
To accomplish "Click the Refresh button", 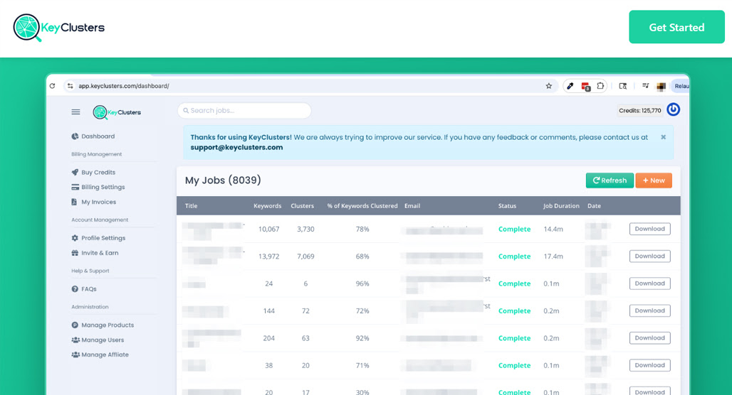I will coord(610,180).
